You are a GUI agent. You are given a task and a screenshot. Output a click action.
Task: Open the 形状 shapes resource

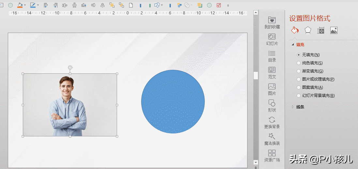pyautogui.click(x=272, y=106)
